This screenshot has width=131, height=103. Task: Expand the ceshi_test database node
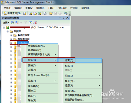point(11,43)
